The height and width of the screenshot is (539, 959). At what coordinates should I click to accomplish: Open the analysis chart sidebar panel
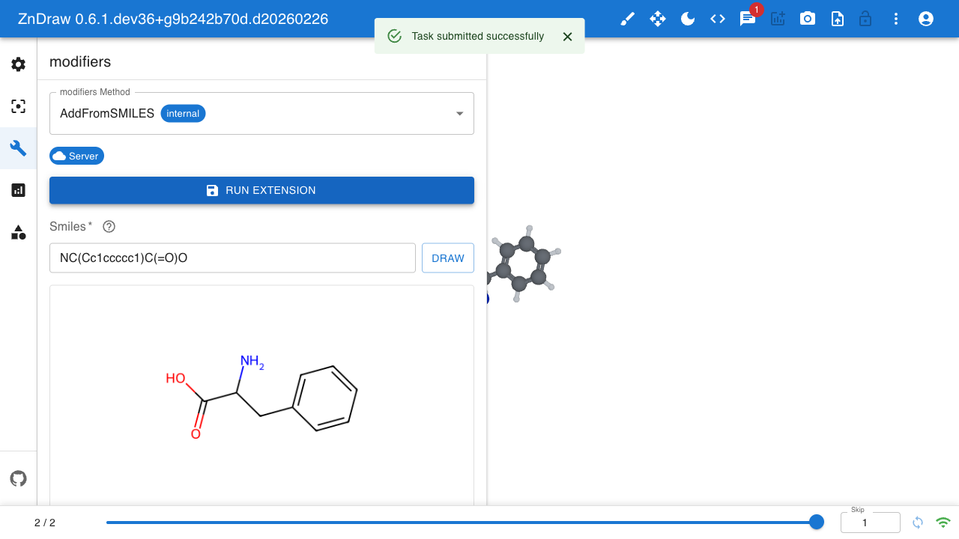[19, 190]
